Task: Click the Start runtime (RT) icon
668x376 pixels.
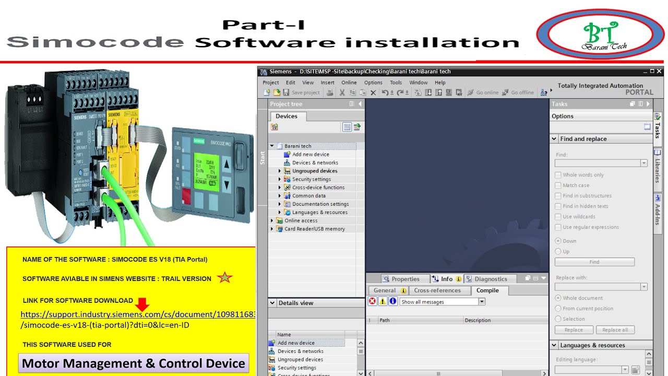Action: click(459, 92)
